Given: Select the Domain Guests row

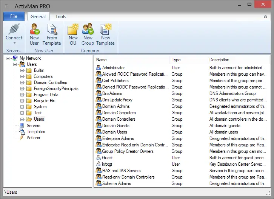Looking at the screenshot, I should point(182,126).
